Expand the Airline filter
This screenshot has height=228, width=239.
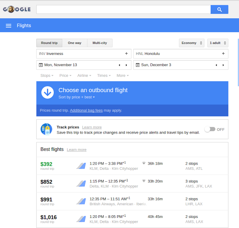tap(84, 75)
